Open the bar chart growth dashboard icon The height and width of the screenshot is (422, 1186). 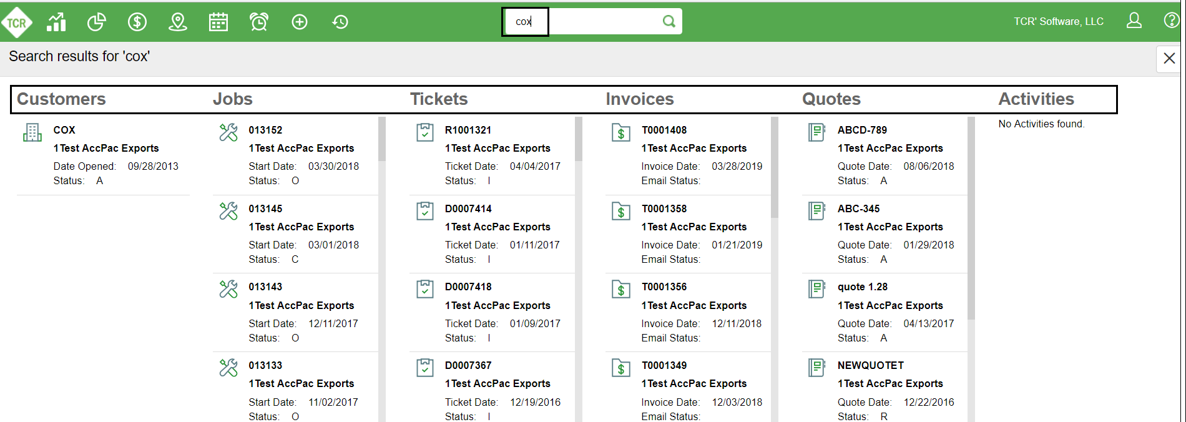point(57,22)
